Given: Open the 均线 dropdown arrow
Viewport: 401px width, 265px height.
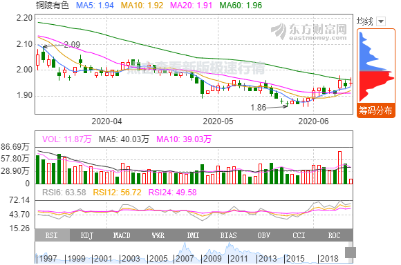Looking at the screenshot, I should tap(381, 21).
